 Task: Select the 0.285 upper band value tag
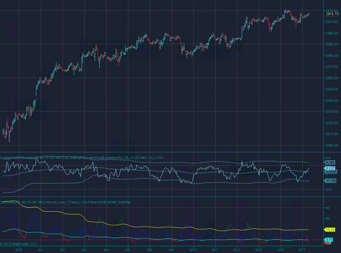330,162
